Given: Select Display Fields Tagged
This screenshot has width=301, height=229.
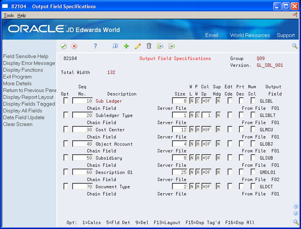Looking at the screenshot, I should (x=29, y=104).
